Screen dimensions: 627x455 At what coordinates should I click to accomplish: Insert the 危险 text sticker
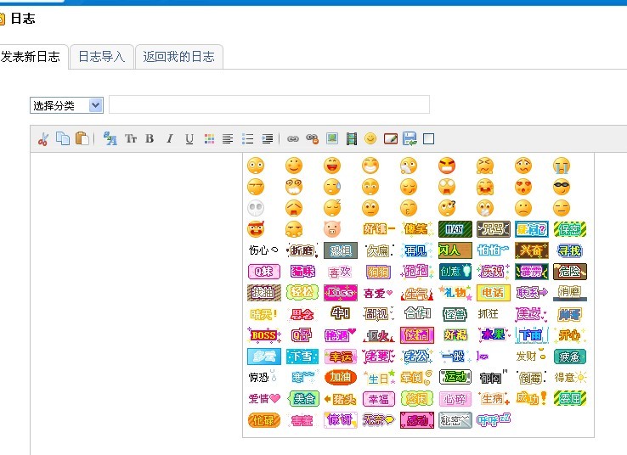(570, 272)
